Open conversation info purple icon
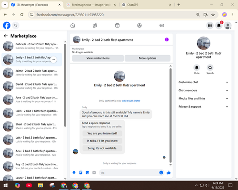The height and width of the screenshot is (190, 238). 167,39
